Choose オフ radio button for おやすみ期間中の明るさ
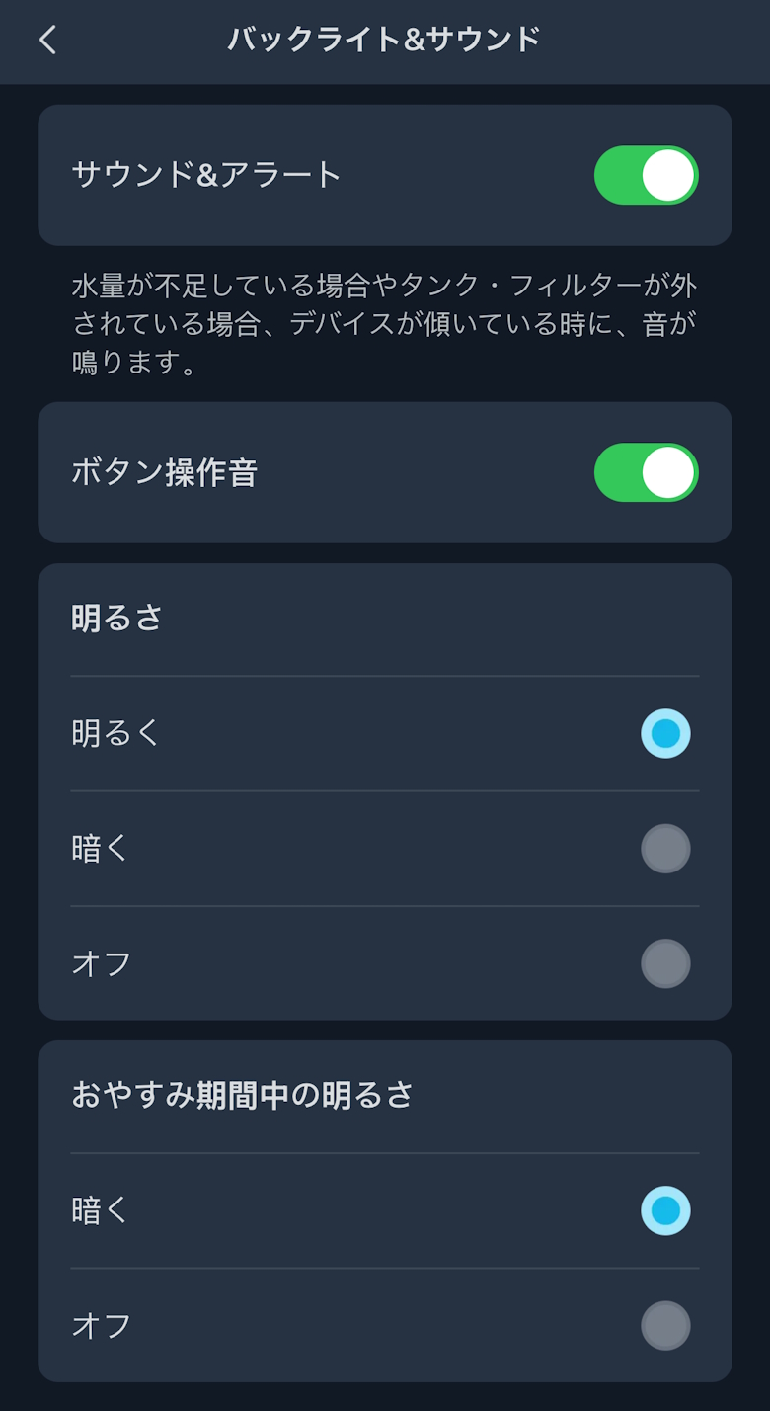 (665, 1326)
